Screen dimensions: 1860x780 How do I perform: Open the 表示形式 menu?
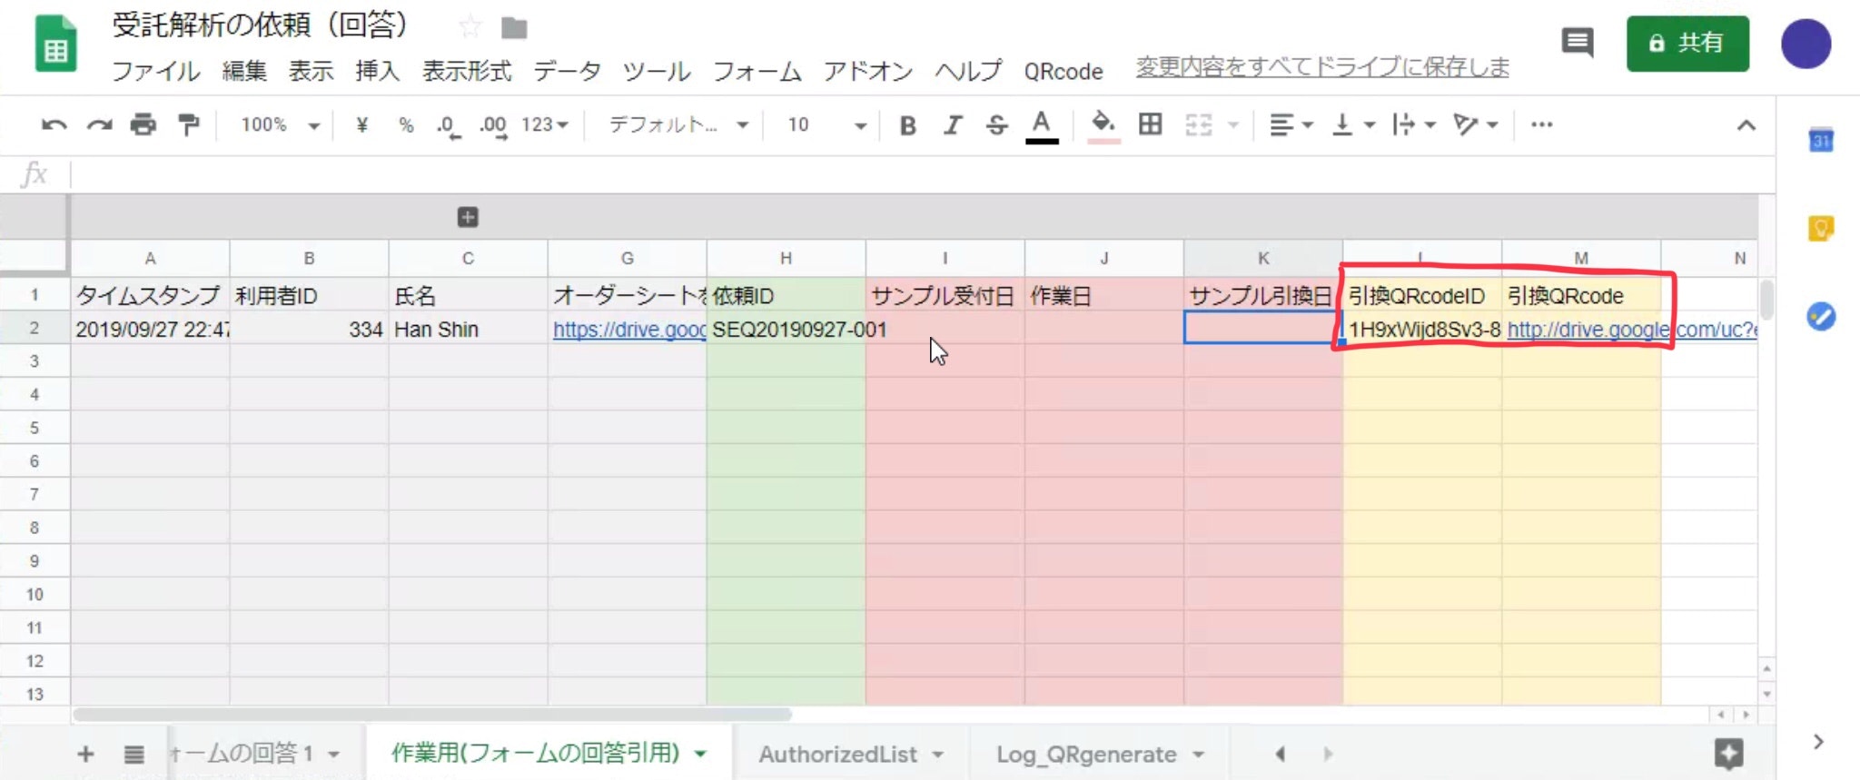[467, 71]
